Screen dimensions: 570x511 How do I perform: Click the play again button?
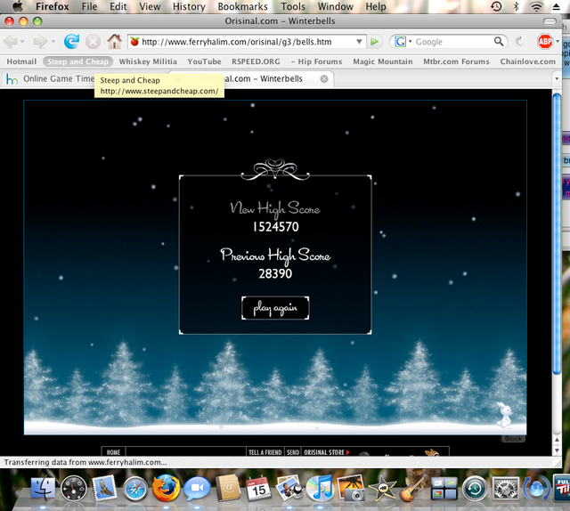tap(275, 308)
